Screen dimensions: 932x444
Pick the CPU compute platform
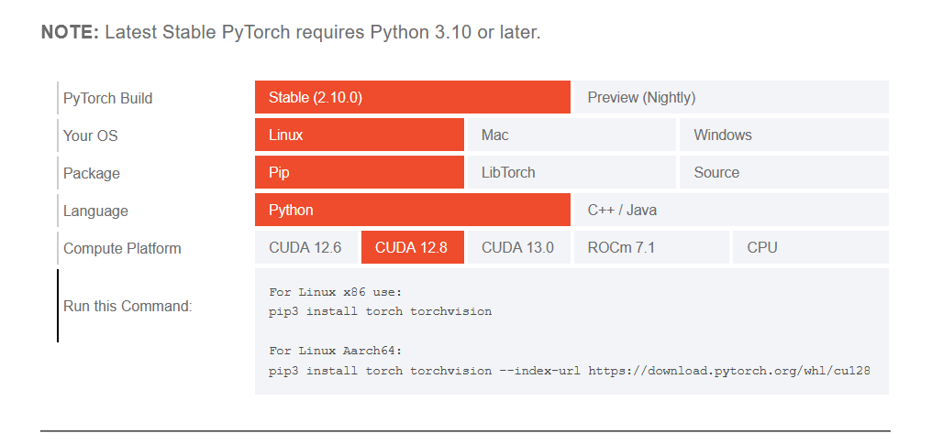tap(810, 247)
